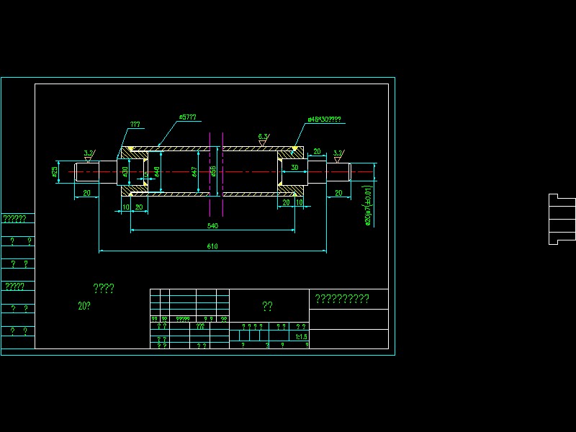Click the technical requirements heading above title block
This screenshot has height=432, width=576.
pos(103,288)
